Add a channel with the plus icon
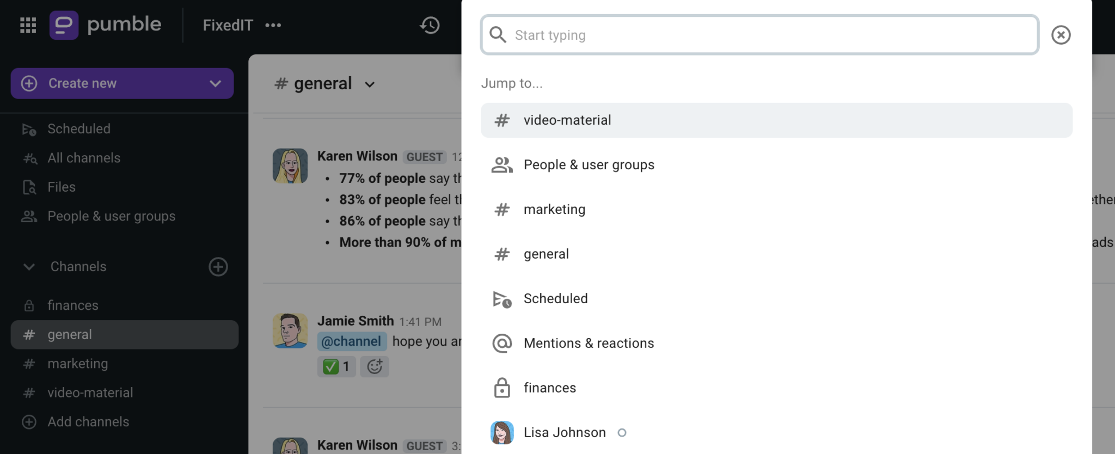1115x454 pixels. click(218, 267)
